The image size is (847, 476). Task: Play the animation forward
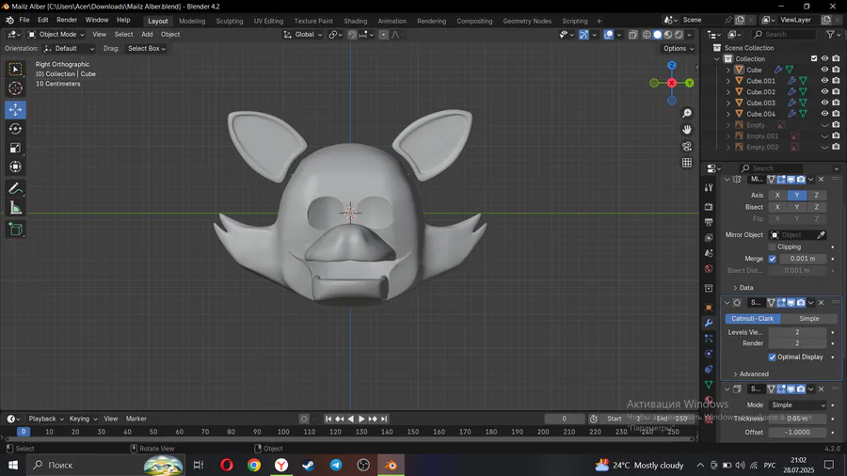tap(361, 419)
